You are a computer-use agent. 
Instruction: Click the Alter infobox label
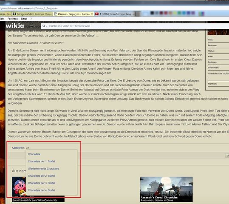[x=210, y=57]
